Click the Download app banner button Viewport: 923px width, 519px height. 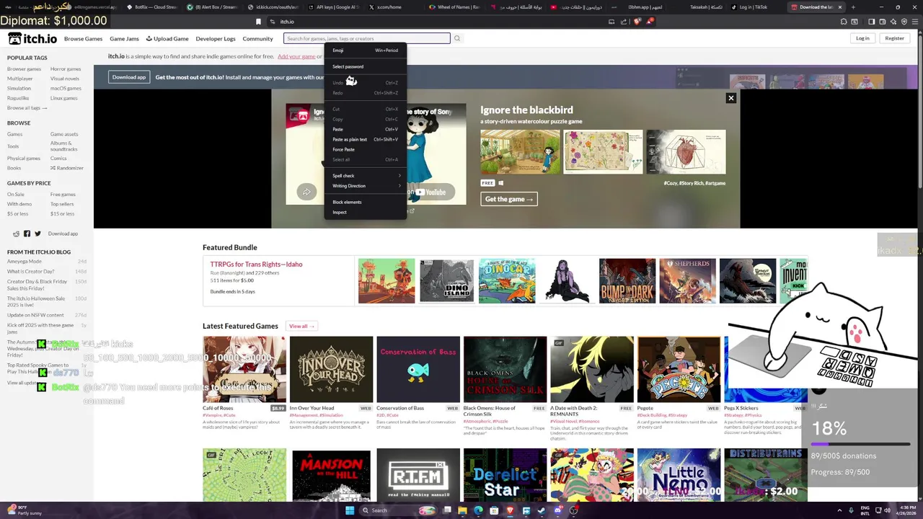129,77
